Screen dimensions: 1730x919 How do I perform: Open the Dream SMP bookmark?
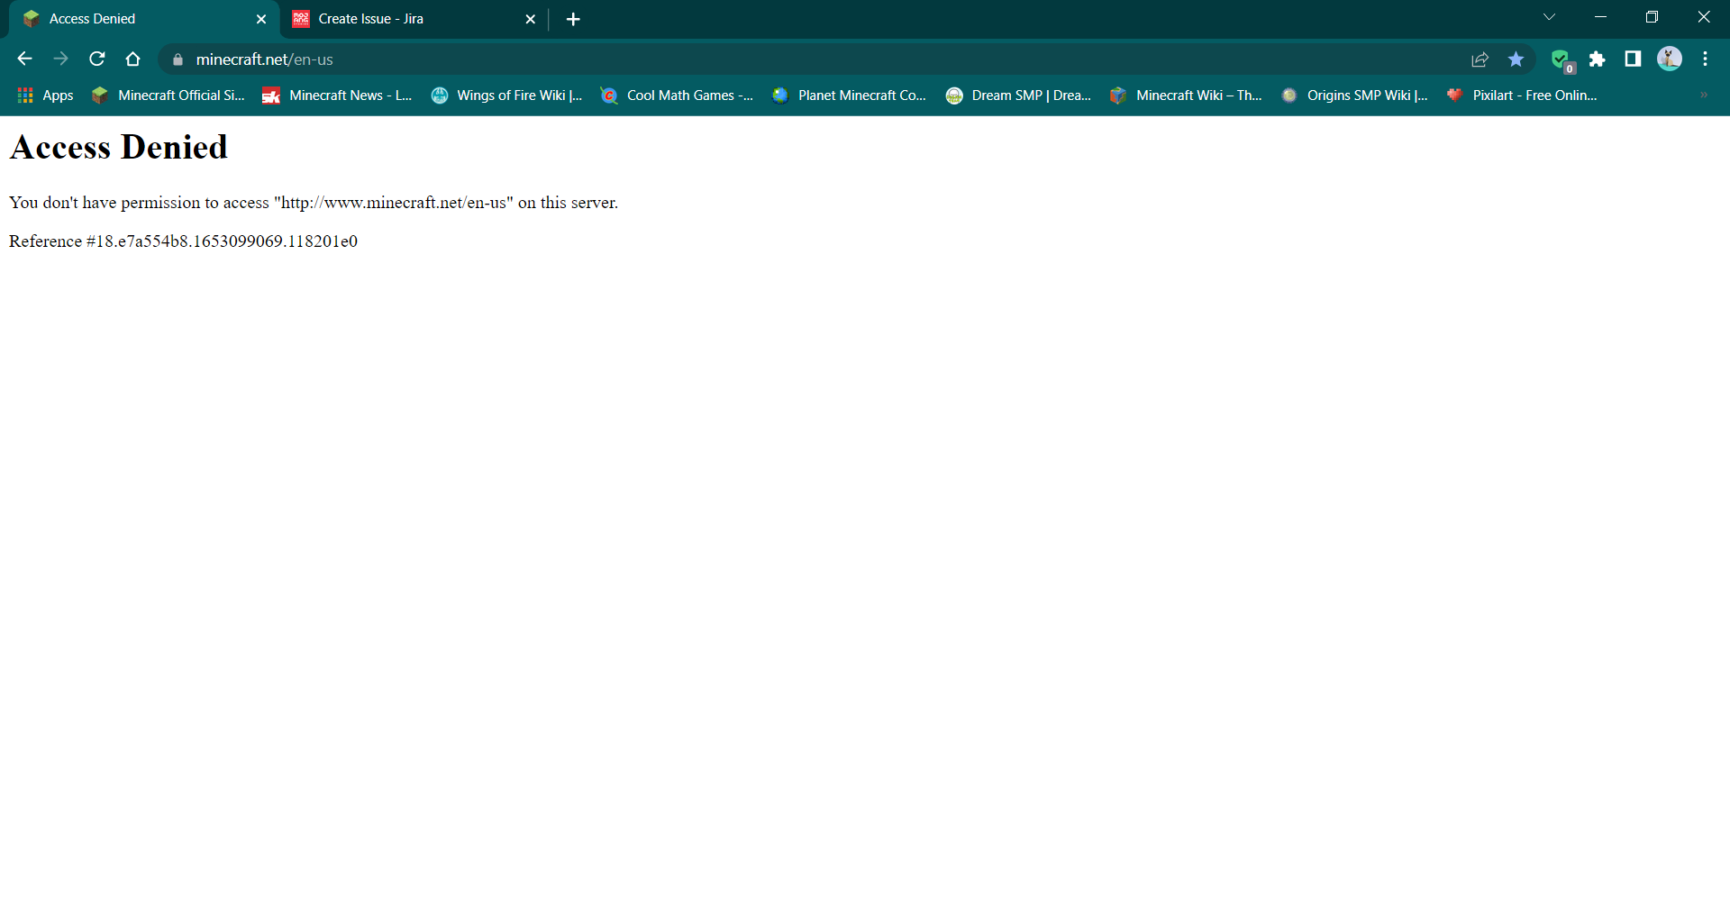(1018, 96)
